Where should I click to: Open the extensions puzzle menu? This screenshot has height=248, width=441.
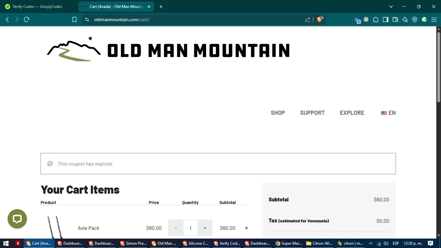coord(376,20)
